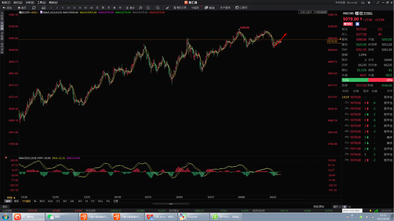This screenshot has height=221, width=394.
Task: Click the 返回 back arrow button
Action: point(7,8)
